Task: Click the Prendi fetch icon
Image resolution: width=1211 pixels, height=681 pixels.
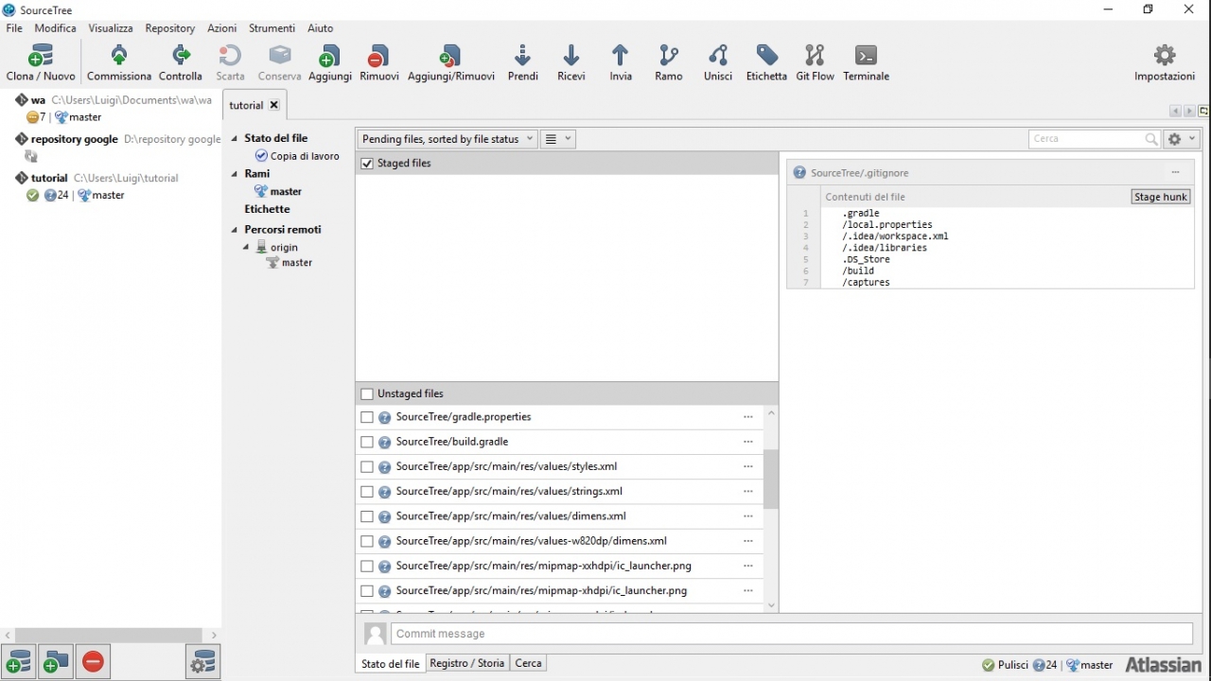Action: click(x=523, y=56)
